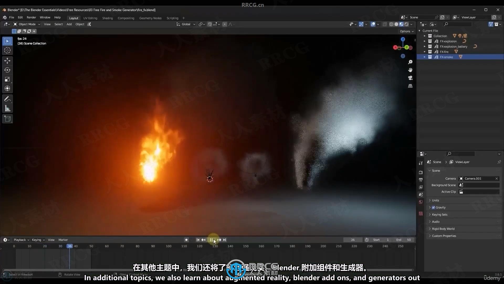The height and width of the screenshot is (284, 504).
Task: Pause the animation playback
Action: [x=211, y=240]
